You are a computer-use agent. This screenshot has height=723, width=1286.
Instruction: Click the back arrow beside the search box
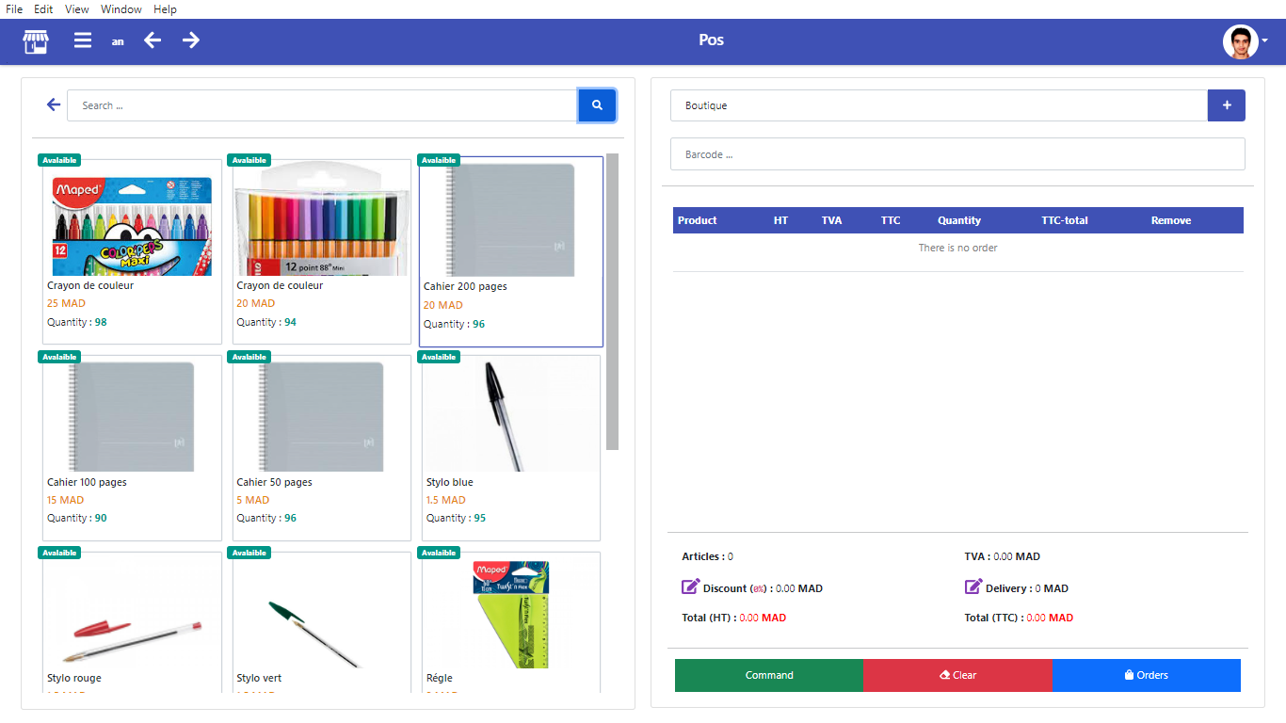[x=54, y=105]
